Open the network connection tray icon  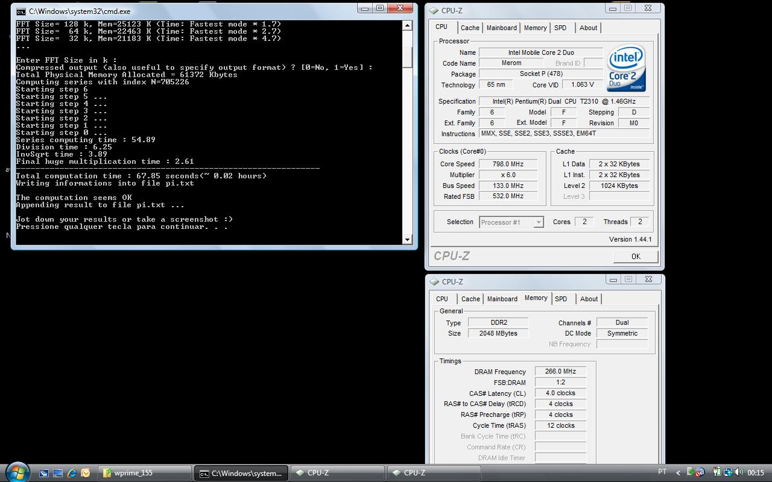(728, 472)
